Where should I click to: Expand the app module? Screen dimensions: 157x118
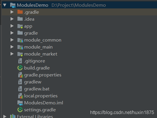coord(12,26)
